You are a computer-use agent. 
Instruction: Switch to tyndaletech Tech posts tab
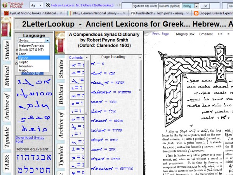pyautogui.click(x=160, y=13)
